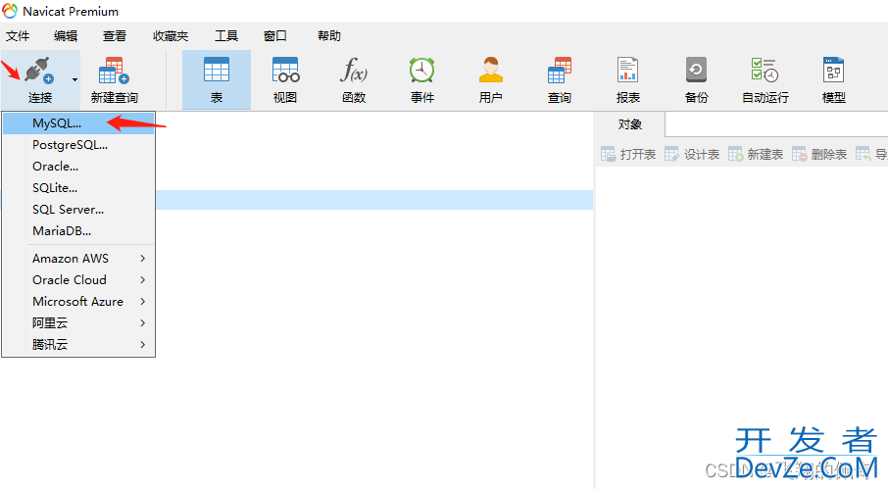The width and height of the screenshot is (888, 489).
Task: Expand the 阿里云 submenu
Action: 78,322
